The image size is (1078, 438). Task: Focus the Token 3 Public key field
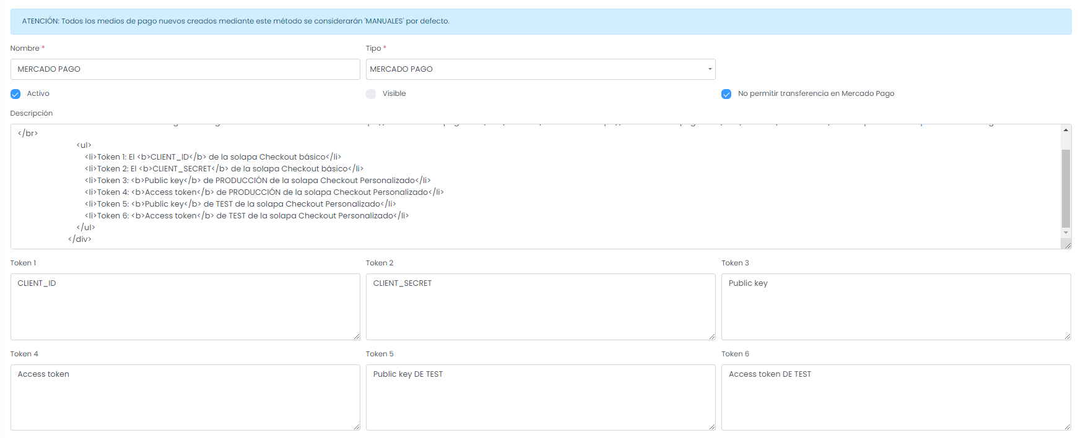tap(896, 307)
